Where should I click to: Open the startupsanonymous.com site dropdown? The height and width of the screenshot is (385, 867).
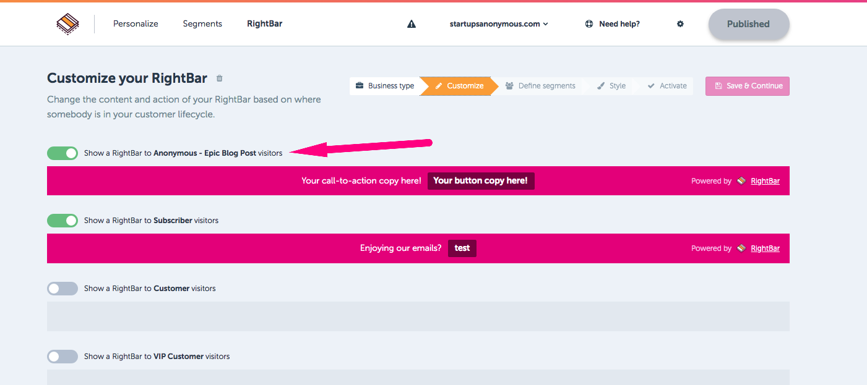coord(499,24)
